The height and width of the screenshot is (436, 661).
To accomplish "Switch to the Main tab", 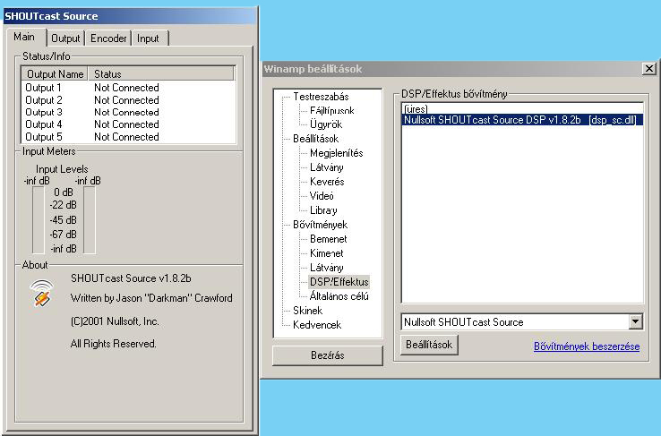I will point(24,37).
